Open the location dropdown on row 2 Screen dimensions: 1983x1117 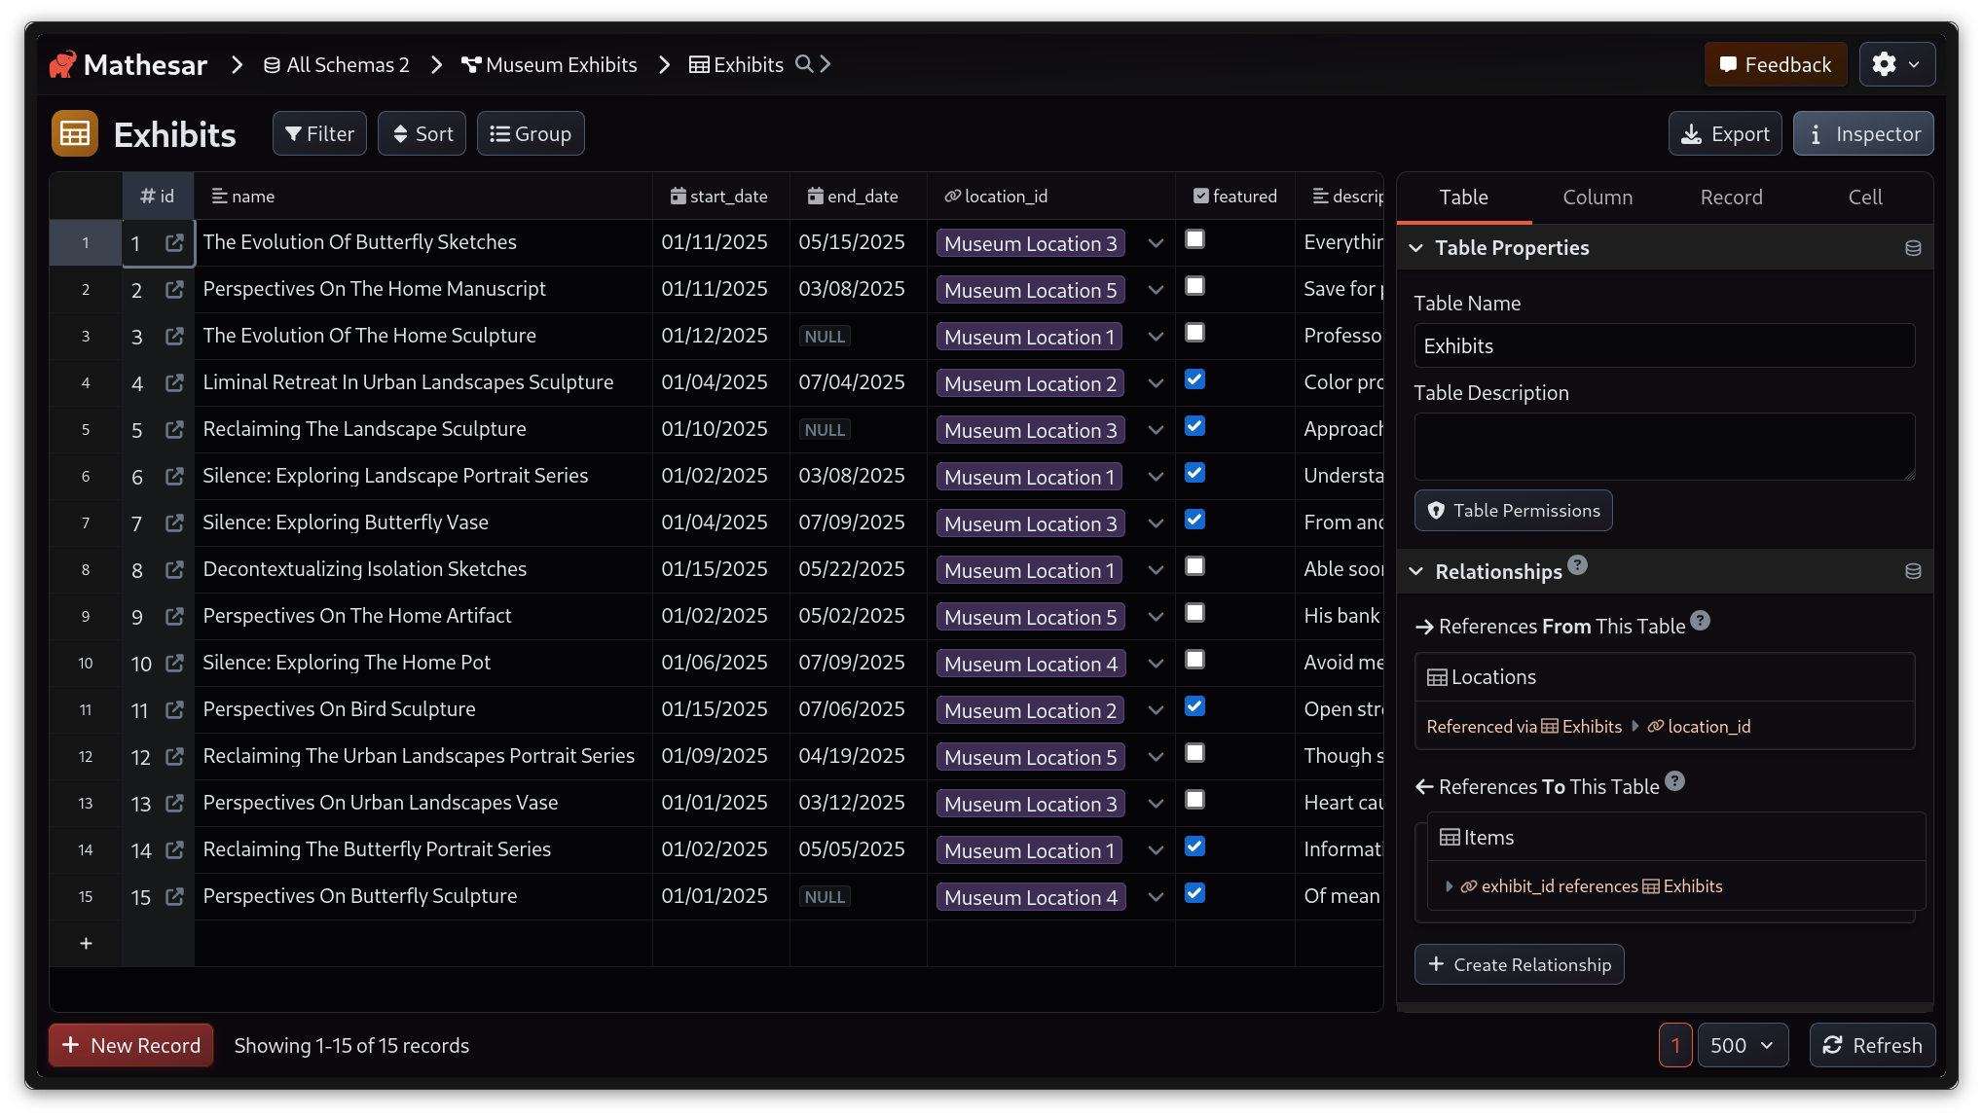pos(1156,290)
